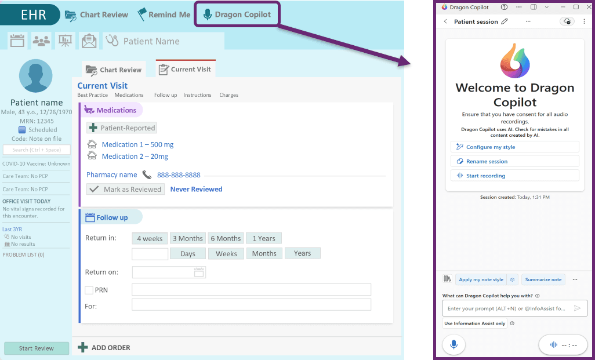
Task: Click the Follow up section calendar icon
Action: point(90,217)
